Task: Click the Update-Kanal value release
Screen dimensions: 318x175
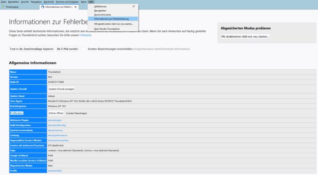Action: (x=51, y=96)
